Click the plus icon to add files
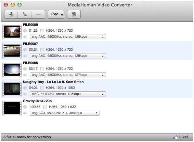The image size is (194, 142). [x=11, y=14]
